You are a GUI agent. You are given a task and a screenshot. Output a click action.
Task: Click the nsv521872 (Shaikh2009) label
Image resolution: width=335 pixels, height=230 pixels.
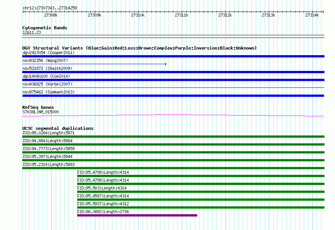point(47,68)
